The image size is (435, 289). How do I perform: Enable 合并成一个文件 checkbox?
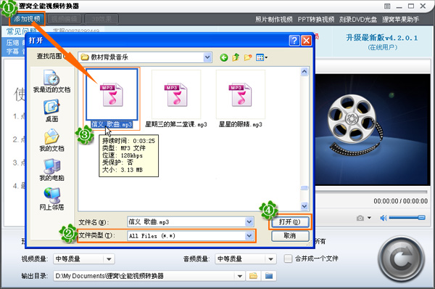(288, 259)
